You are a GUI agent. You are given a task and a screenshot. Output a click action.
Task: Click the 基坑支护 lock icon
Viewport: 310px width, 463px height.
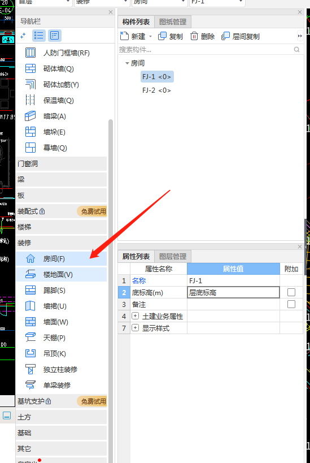click(49, 401)
